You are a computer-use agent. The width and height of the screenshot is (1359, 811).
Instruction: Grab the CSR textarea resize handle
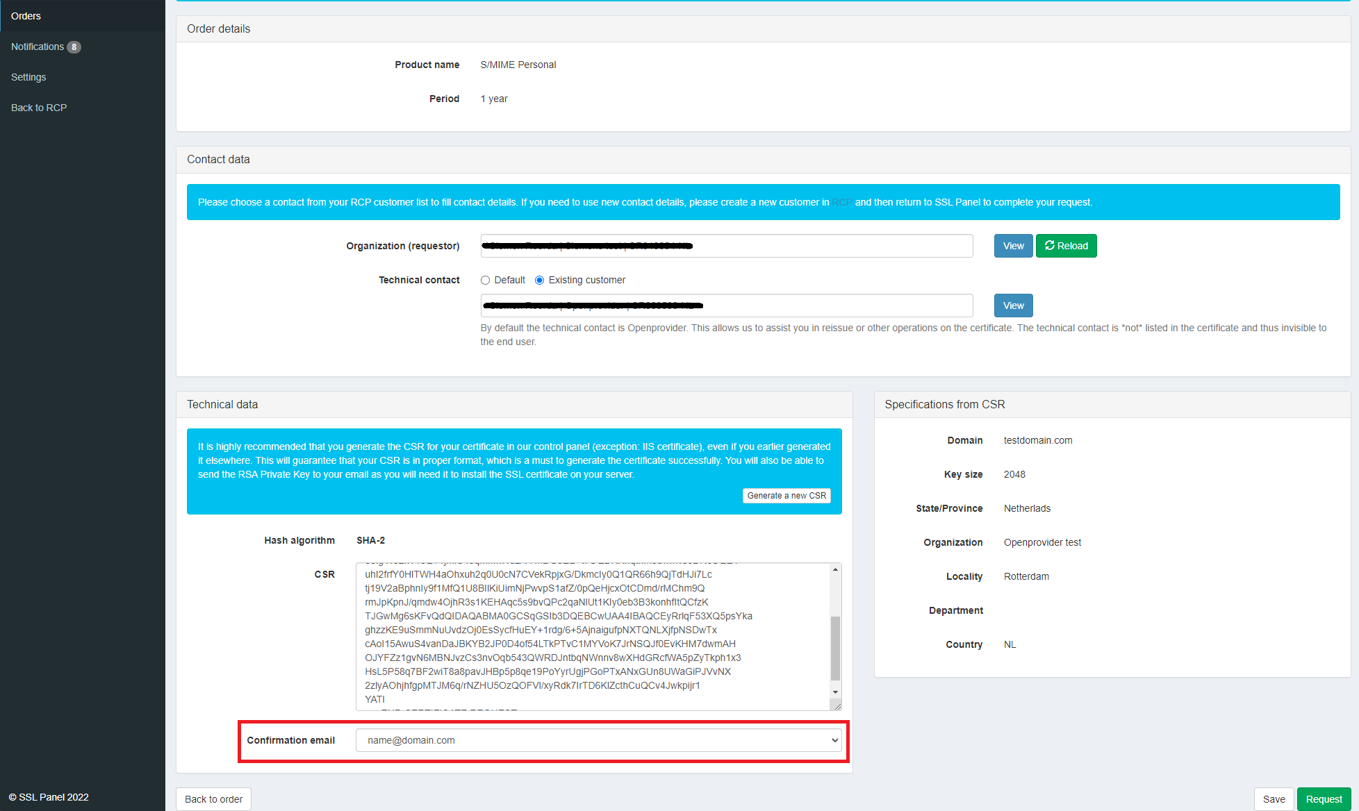click(x=837, y=706)
